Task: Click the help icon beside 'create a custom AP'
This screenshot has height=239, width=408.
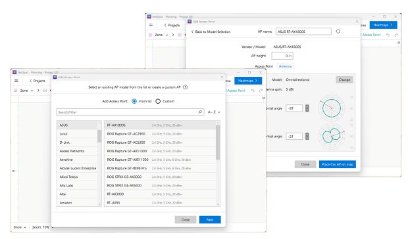Action: coord(186,87)
